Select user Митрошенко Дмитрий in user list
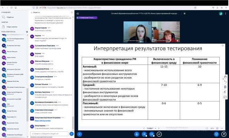Screen dimensions: 229x138 click(14, 69)
